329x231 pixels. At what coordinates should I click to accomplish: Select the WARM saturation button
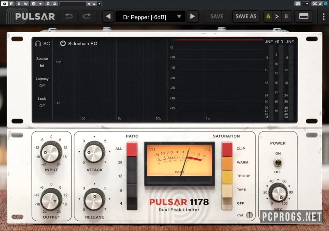227,163
